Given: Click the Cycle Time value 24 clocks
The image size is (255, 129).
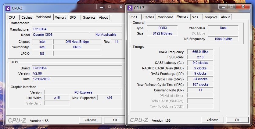Looking at the screenshot, I should tap(200, 79).
